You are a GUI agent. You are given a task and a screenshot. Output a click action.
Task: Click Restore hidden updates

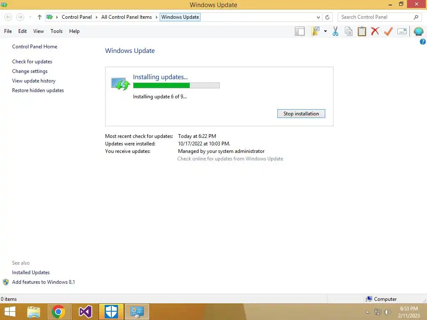point(38,90)
